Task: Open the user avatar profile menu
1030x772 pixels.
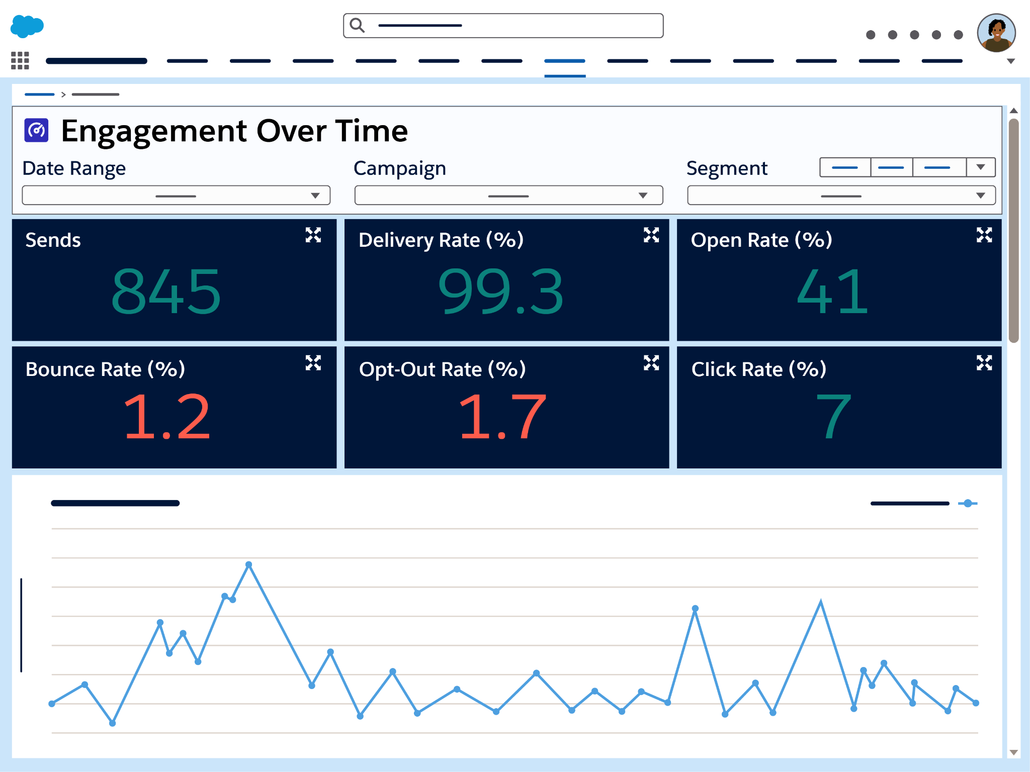Action: [x=996, y=33]
